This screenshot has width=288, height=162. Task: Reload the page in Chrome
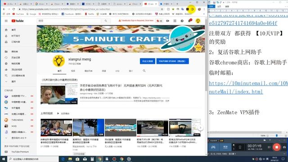click(13, 9)
